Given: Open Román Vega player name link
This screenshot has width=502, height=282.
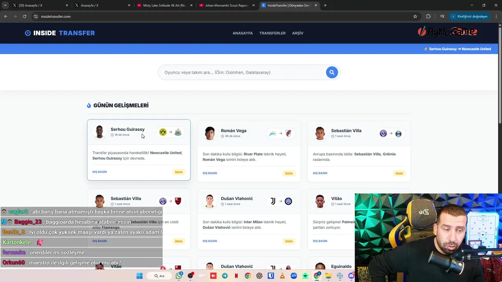Looking at the screenshot, I should pyautogui.click(x=233, y=131).
